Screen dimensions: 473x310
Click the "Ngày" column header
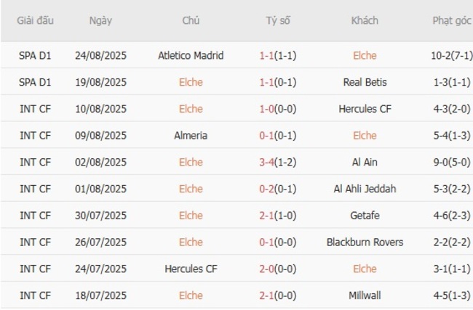(x=100, y=20)
